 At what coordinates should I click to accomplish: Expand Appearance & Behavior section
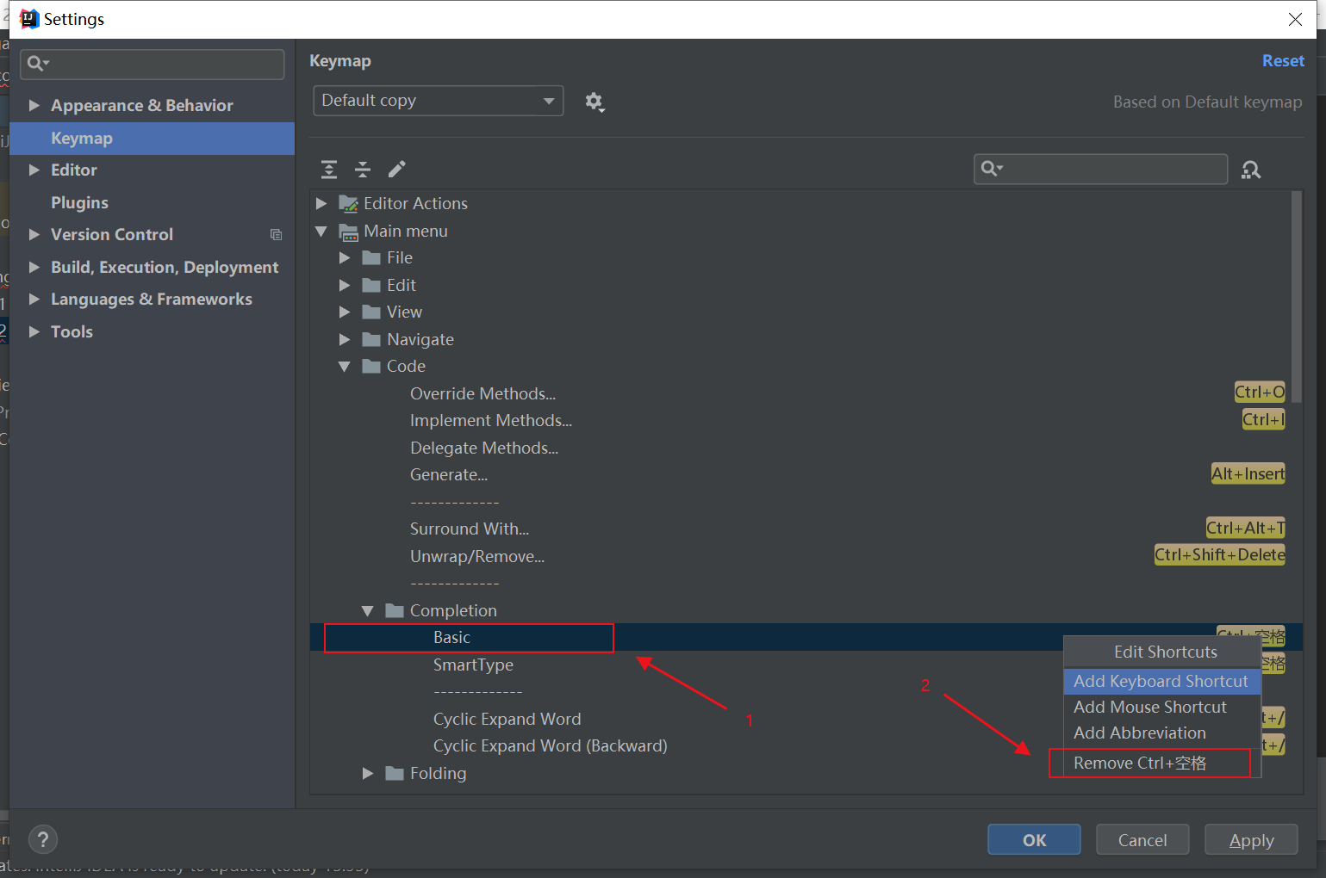coord(34,105)
